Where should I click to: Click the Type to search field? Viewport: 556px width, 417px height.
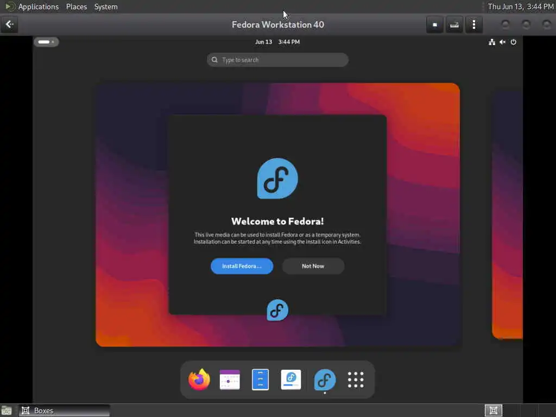(277, 60)
